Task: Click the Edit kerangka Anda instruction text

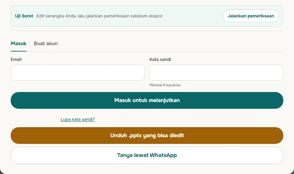Action: [100, 16]
